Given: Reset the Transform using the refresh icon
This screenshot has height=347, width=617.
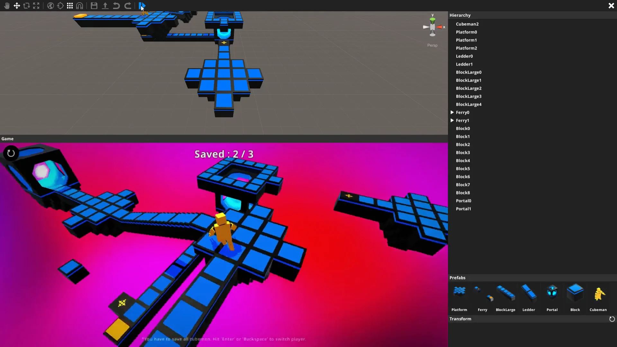Looking at the screenshot, I should point(612,319).
